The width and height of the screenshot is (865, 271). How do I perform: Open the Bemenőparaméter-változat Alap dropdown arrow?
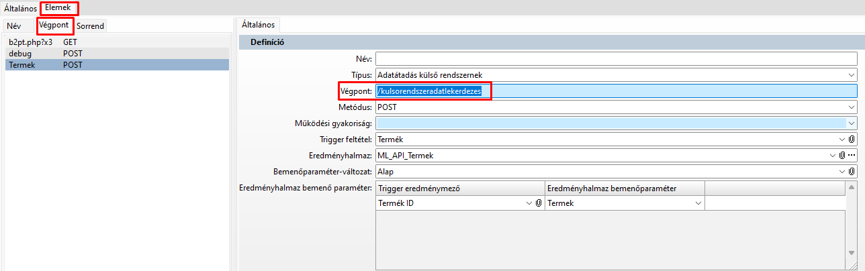coord(843,172)
